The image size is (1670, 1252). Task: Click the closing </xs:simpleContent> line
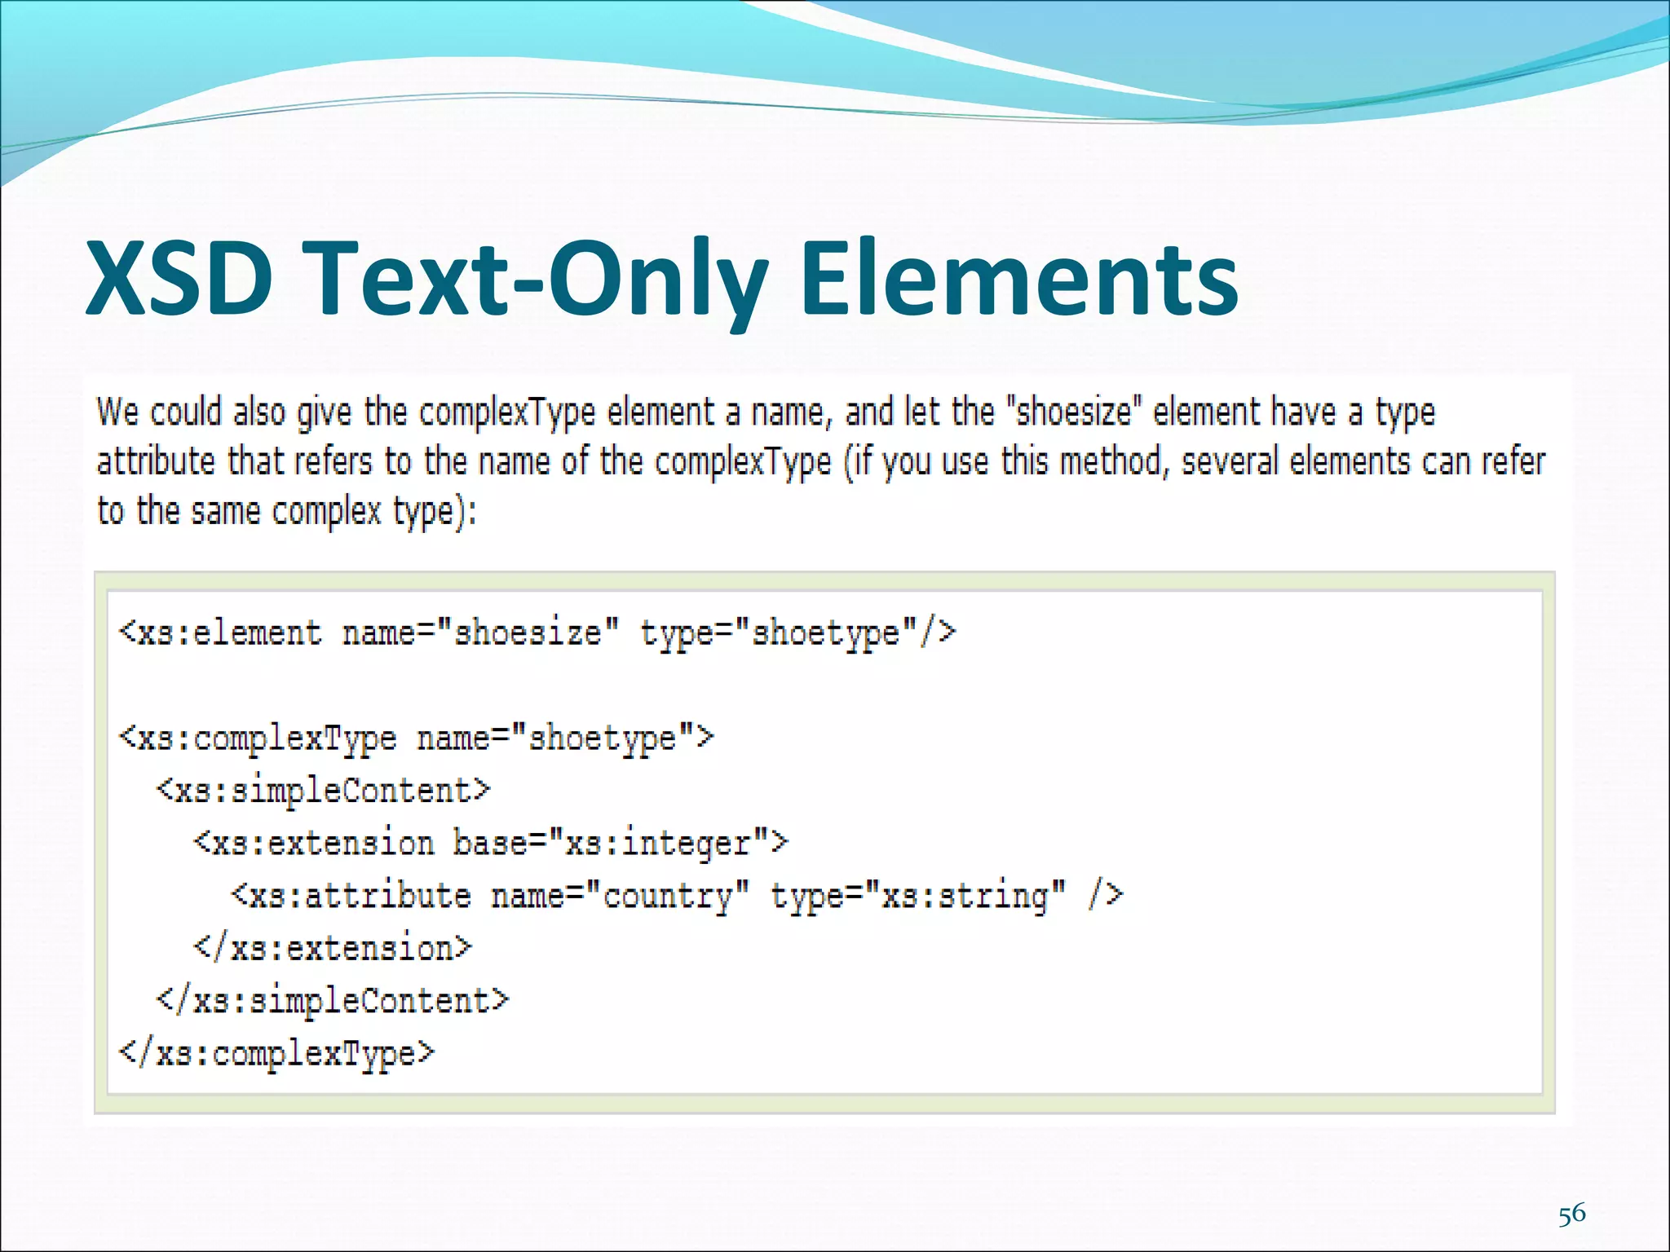[x=333, y=1001]
